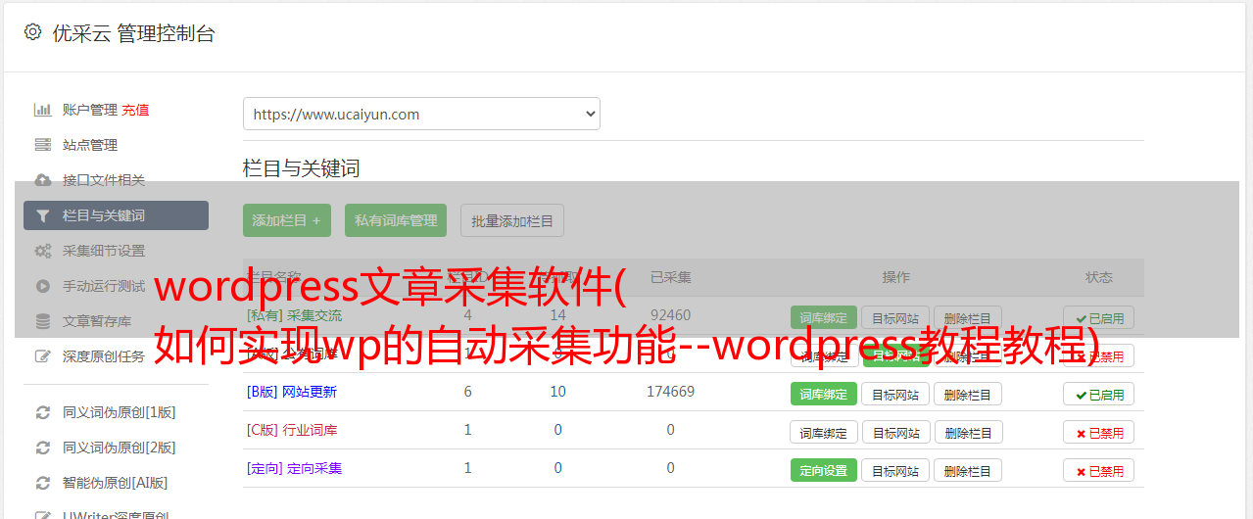Viewport: 1253px width, 519px height.
Task: Click the 92460 collected count
Action: pos(670,315)
